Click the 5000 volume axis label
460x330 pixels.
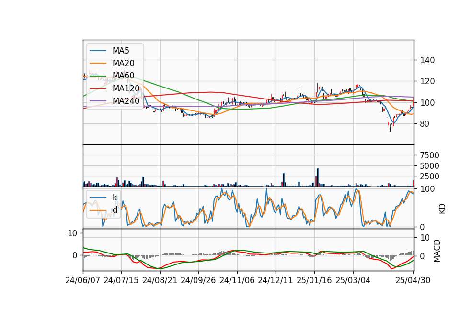429,166
